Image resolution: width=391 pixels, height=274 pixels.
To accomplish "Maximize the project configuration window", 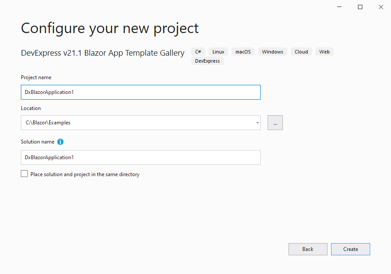I will 360,7.
